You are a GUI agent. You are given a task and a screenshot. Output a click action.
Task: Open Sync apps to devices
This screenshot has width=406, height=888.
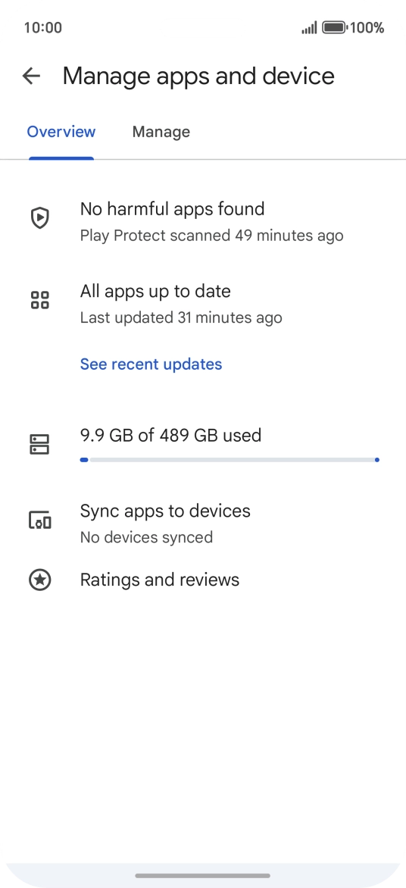[203, 523]
